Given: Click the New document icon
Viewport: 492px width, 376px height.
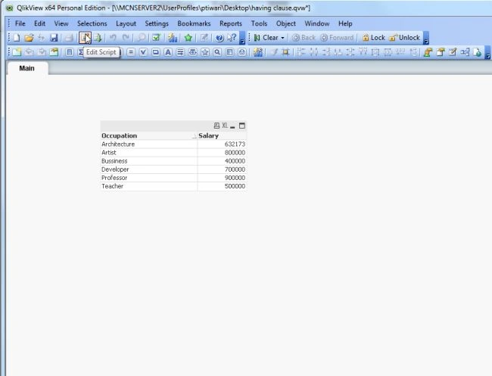Looking at the screenshot, I should (x=17, y=38).
